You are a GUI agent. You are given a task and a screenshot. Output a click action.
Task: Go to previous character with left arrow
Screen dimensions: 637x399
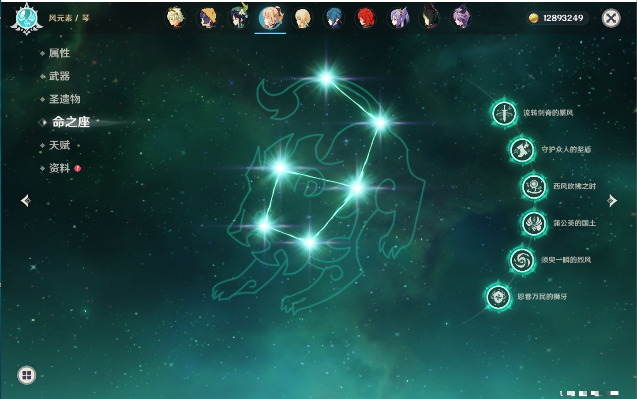[x=26, y=201]
